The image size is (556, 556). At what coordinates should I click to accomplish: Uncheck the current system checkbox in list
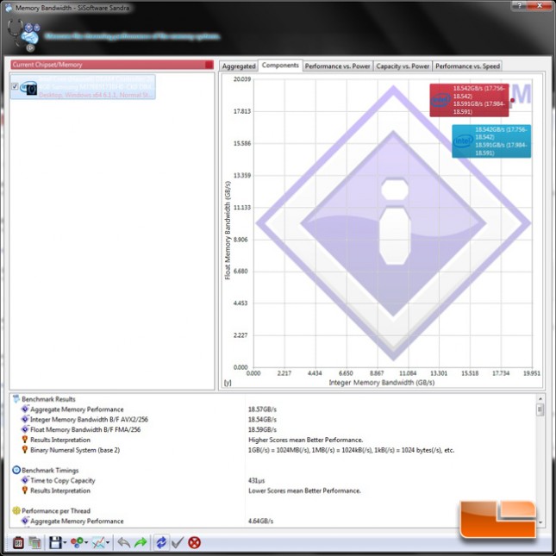tap(15, 86)
